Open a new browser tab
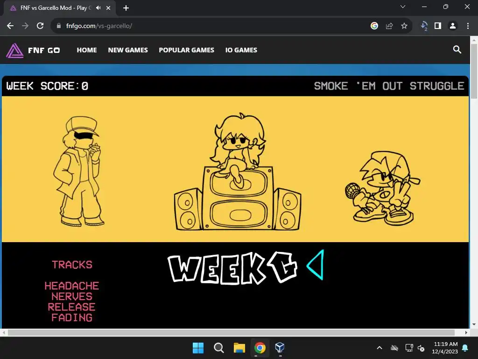The height and width of the screenshot is (359, 478). (126, 8)
